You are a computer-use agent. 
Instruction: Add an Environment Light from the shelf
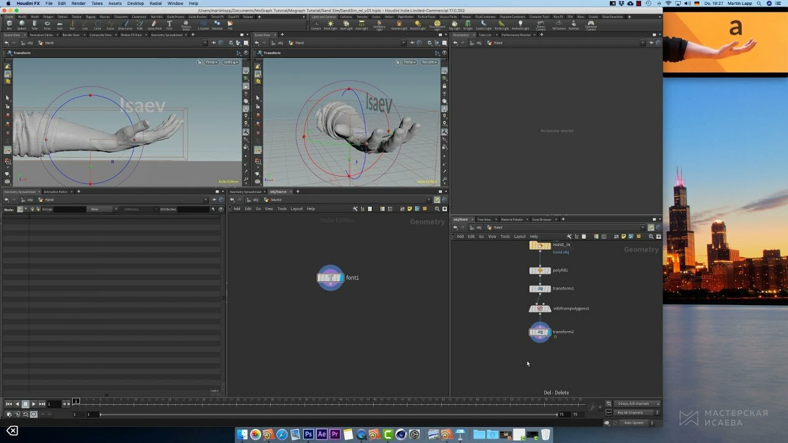(437, 25)
